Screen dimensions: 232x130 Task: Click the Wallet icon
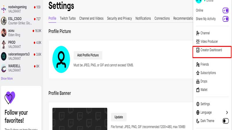point(198,90)
